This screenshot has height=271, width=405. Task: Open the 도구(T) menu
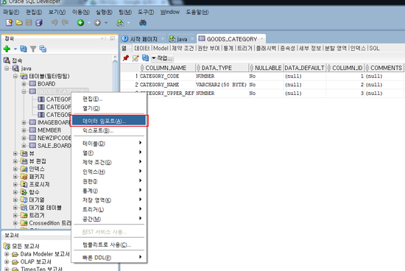point(146,12)
